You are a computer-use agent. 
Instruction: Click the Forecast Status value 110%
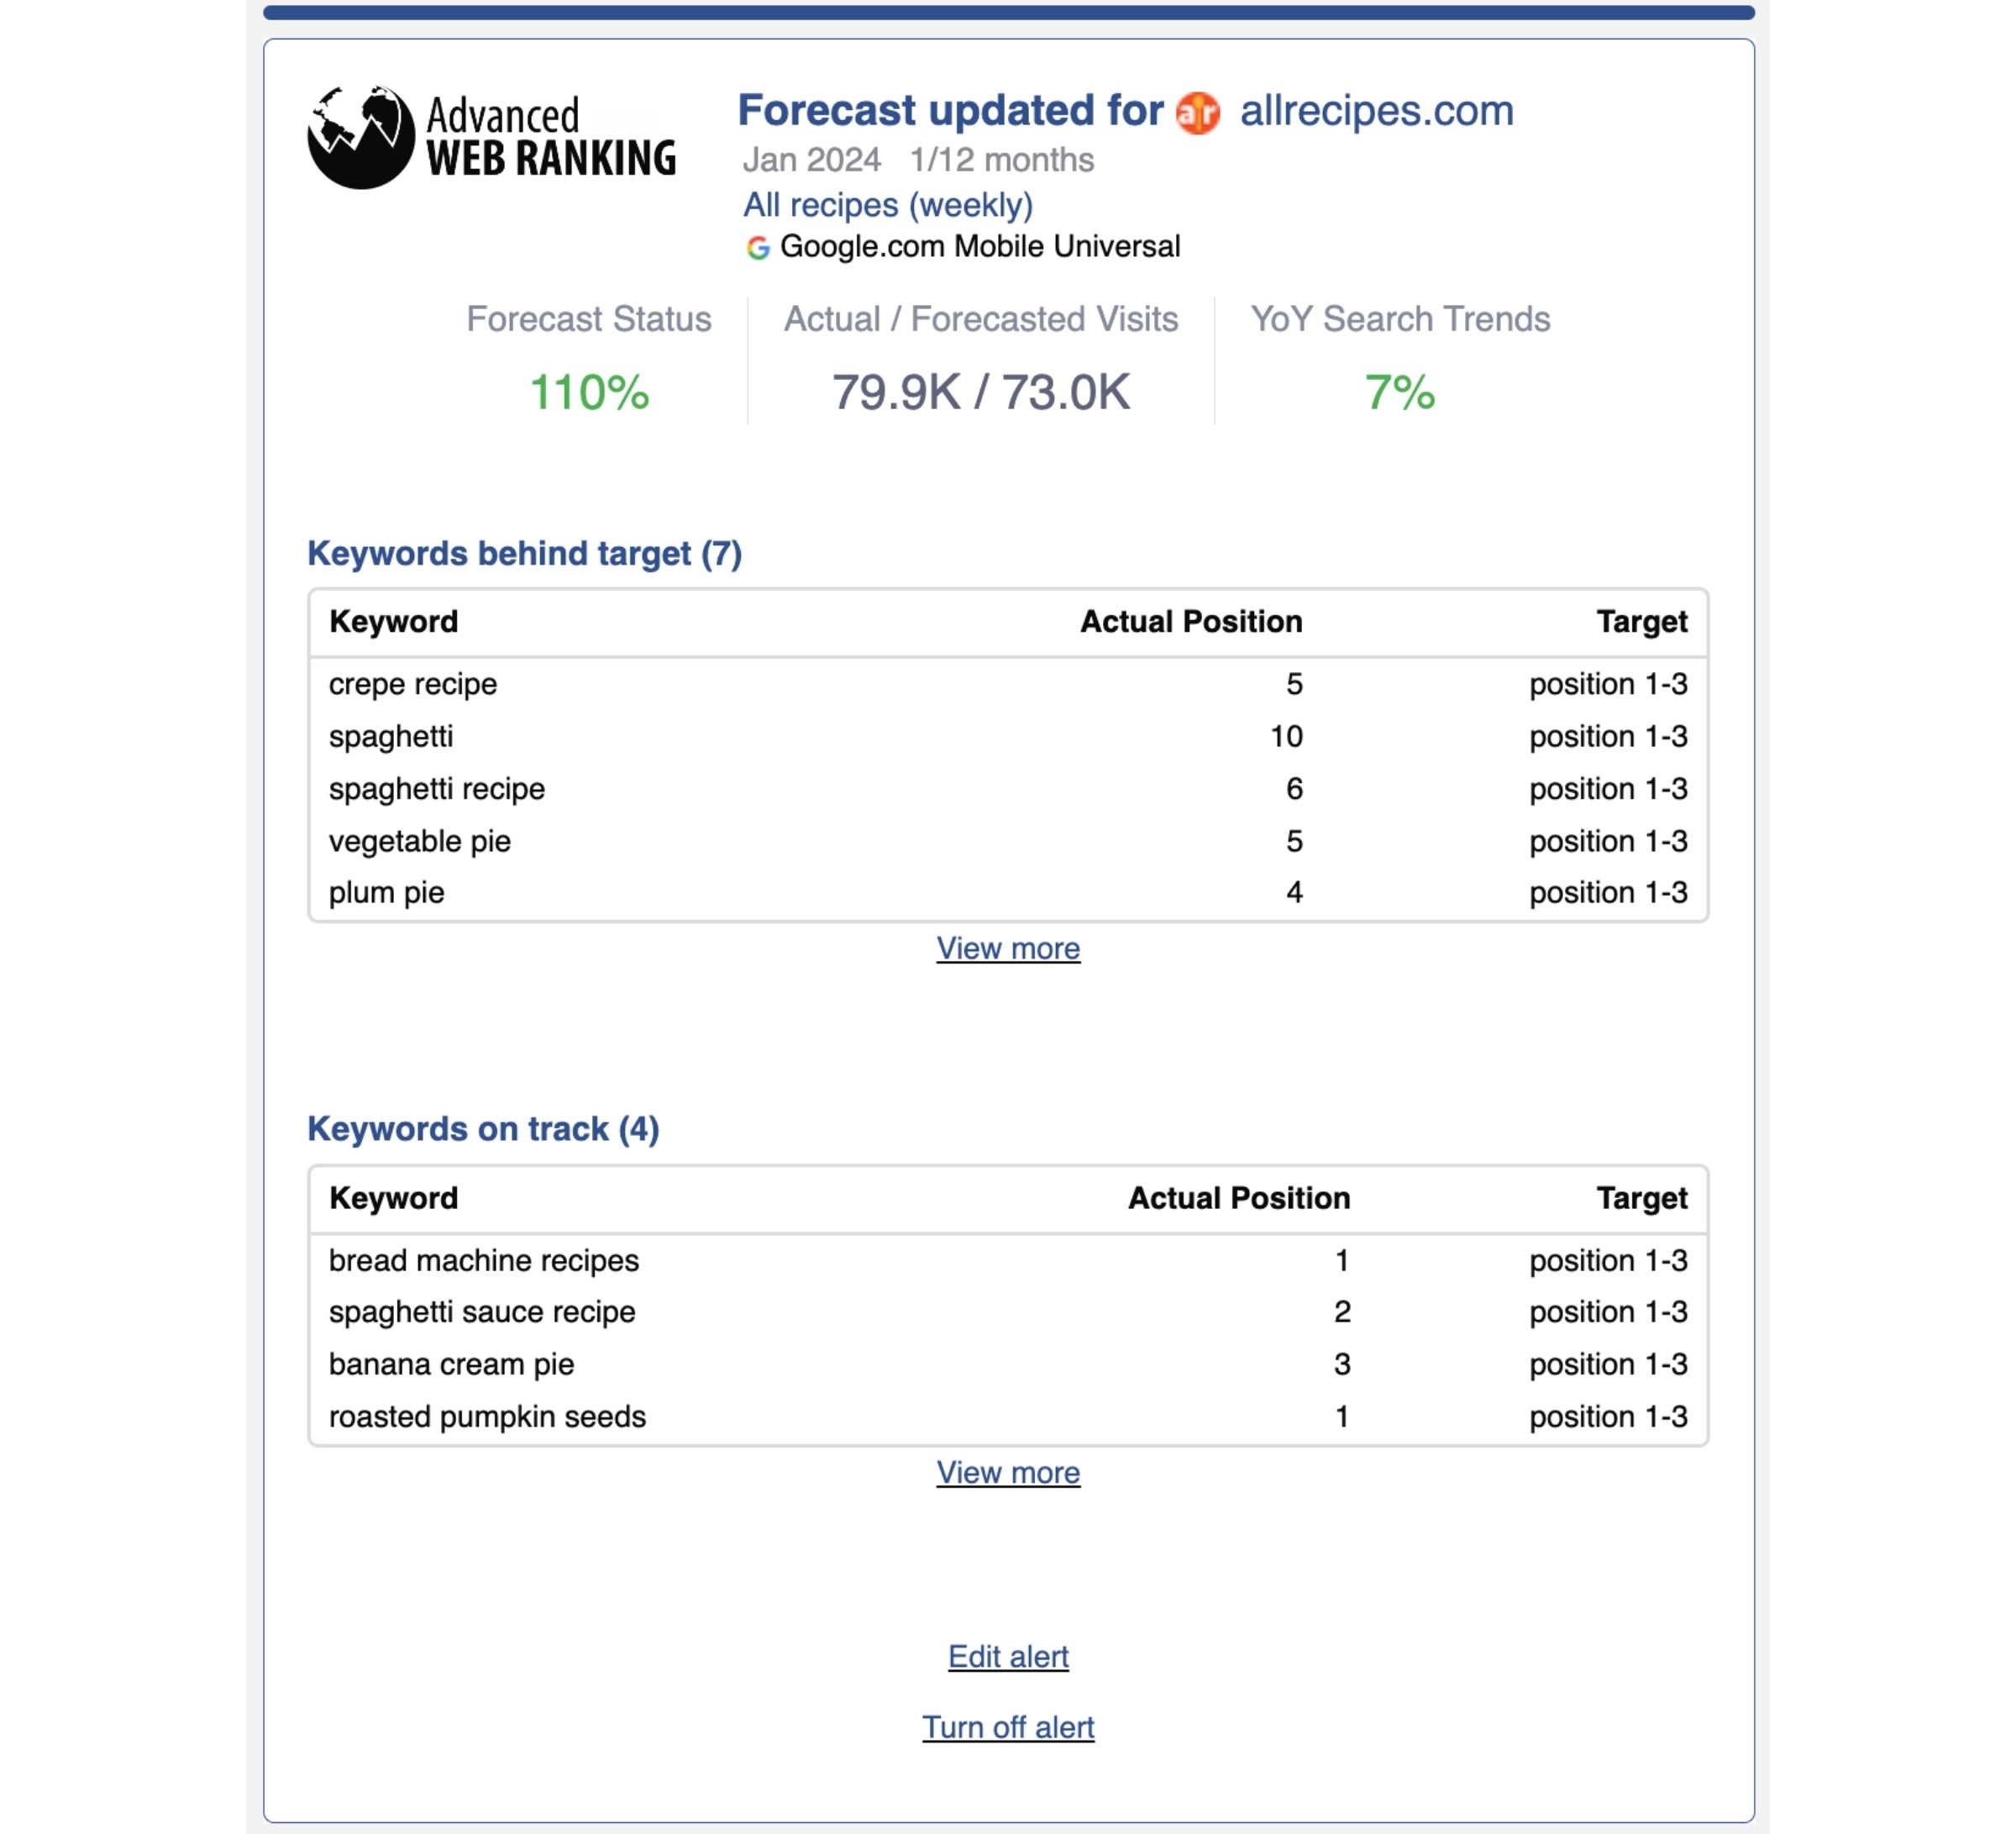(589, 392)
